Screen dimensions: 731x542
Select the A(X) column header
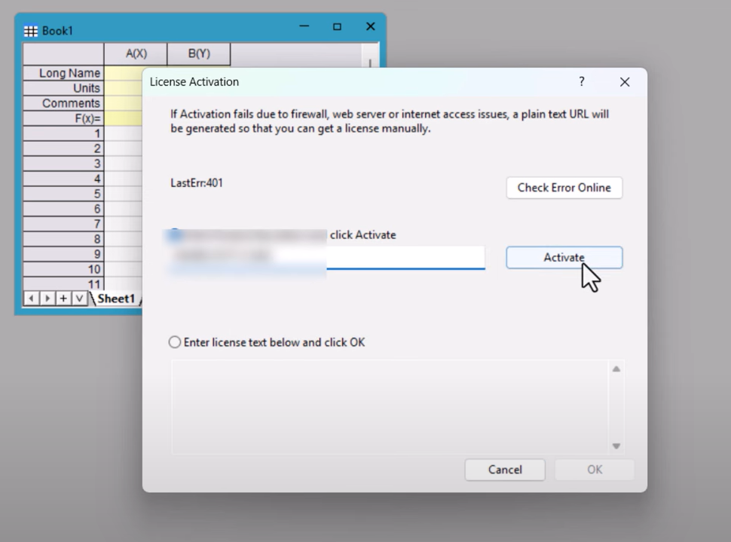[x=136, y=54]
